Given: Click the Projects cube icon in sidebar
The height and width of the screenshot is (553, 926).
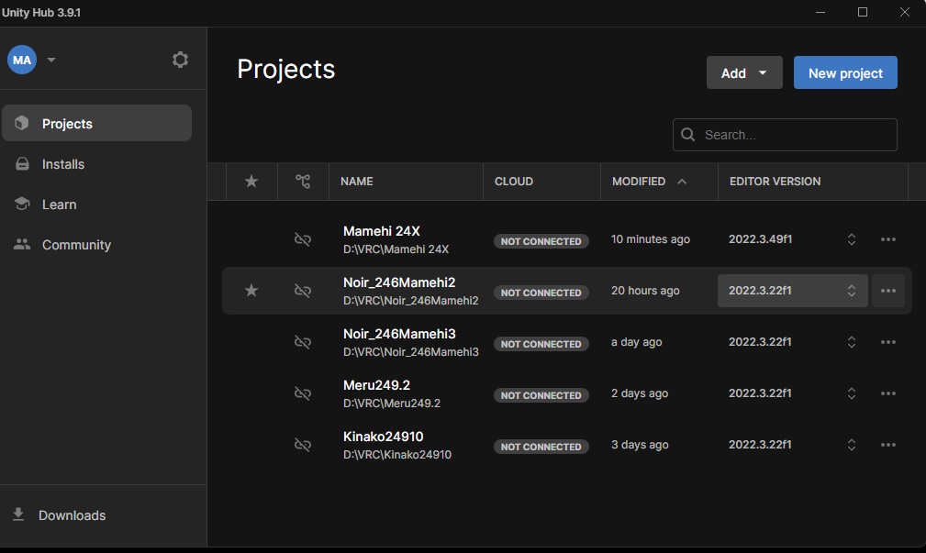Looking at the screenshot, I should pyautogui.click(x=22, y=123).
